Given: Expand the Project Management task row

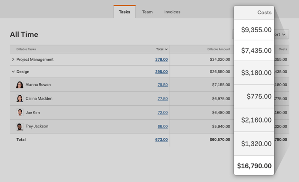Looking at the screenshot, I should [x=13, y=59].
